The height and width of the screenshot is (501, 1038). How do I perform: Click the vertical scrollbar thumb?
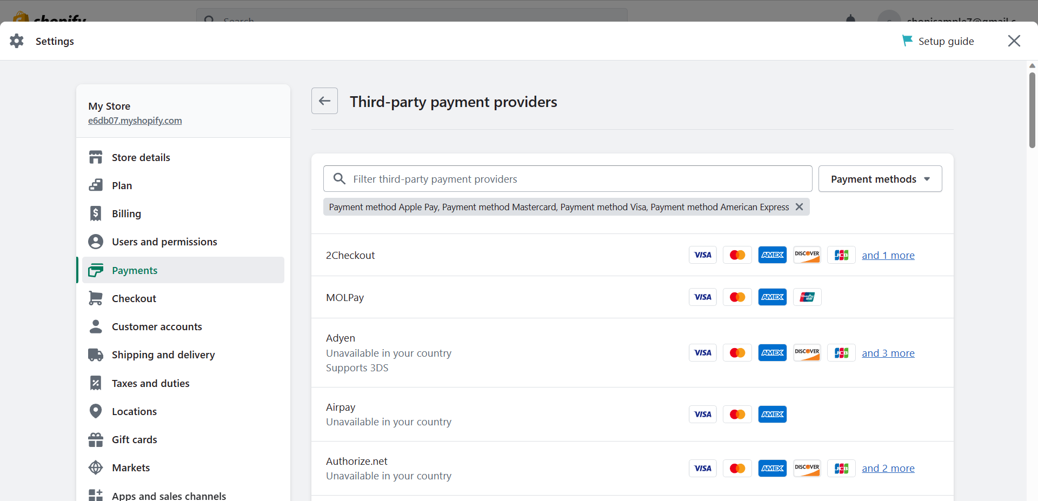(x=1032, y=110)
